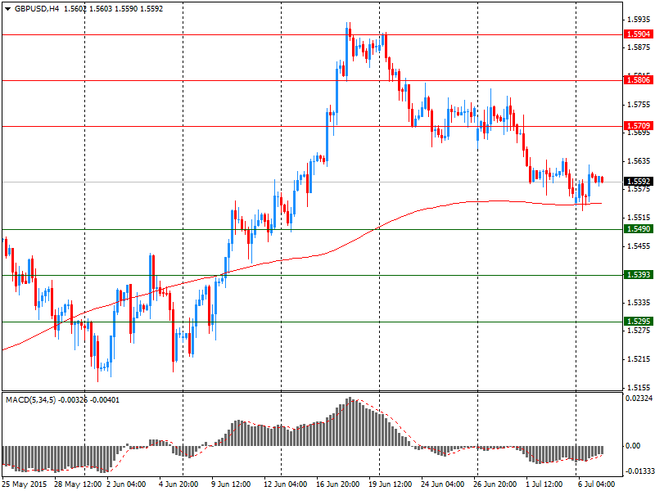Select the MACD(5,34,5) indicator label
The height and width of the screenshot is (491, 655).
click(30, 400)
